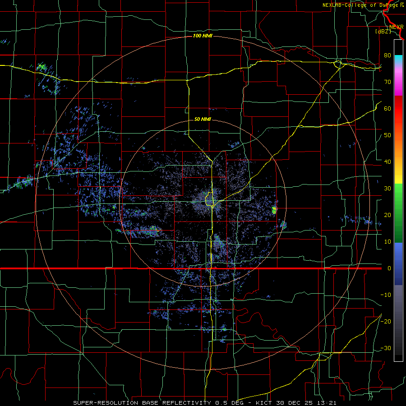
Task: Click the -30 value on dBZ scale
Action: [x=386, y=348]
